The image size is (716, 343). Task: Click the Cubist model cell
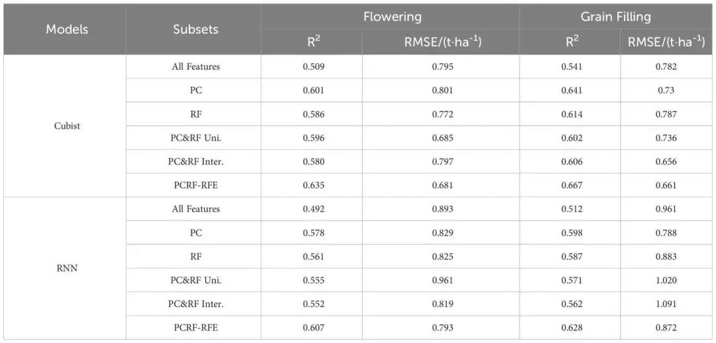(67, 125)
